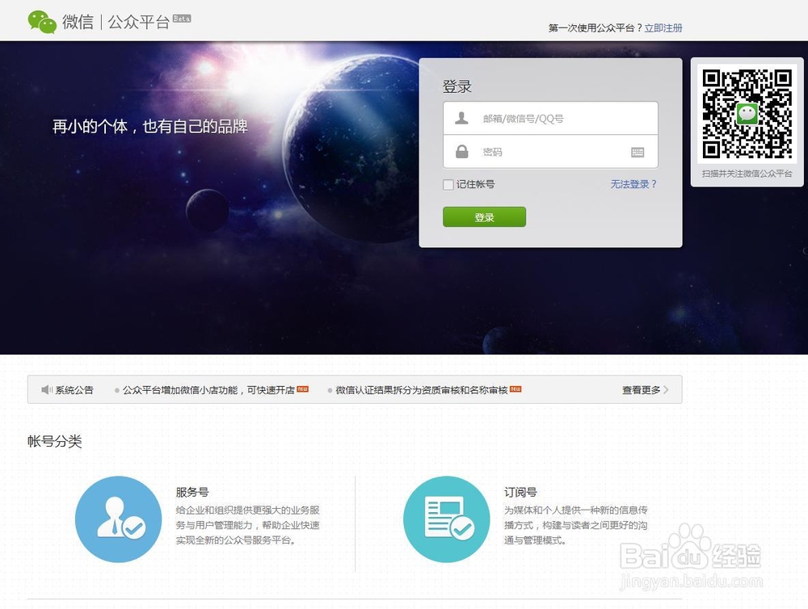The image size is (808, 609).
Task: Click the 微信 公众平台 title text
Action: (x=116, y=22)
